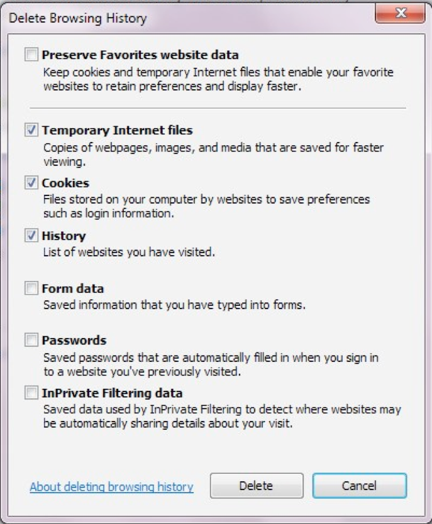Uncheck the Temporary Internet files checkbox
The height and width of the screenshot is (524, 432).
(x=31, y=129)
